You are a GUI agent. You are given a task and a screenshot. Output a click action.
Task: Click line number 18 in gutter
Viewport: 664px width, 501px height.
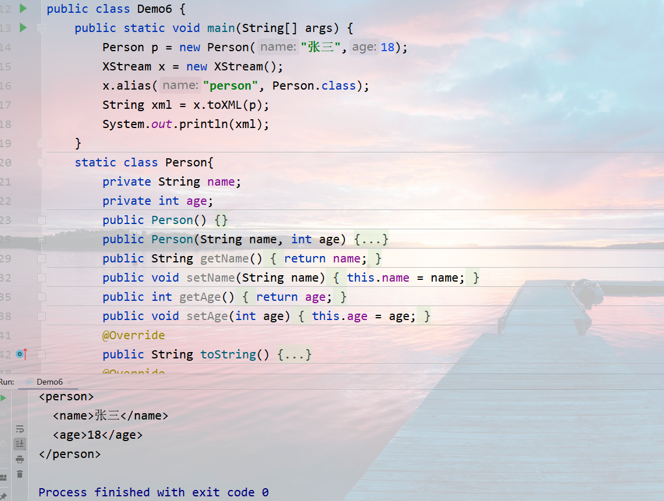tap(5, 124)
